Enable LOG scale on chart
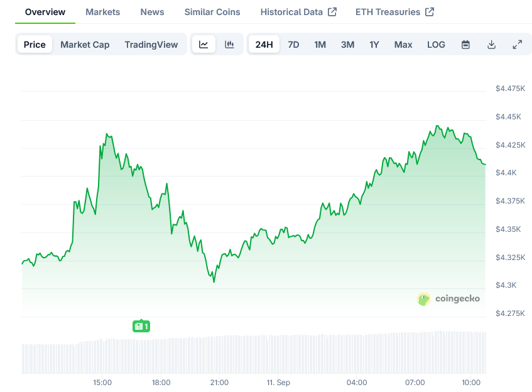Image resolution: width=532 pixels, height=392 pixels. pos(436,45)
